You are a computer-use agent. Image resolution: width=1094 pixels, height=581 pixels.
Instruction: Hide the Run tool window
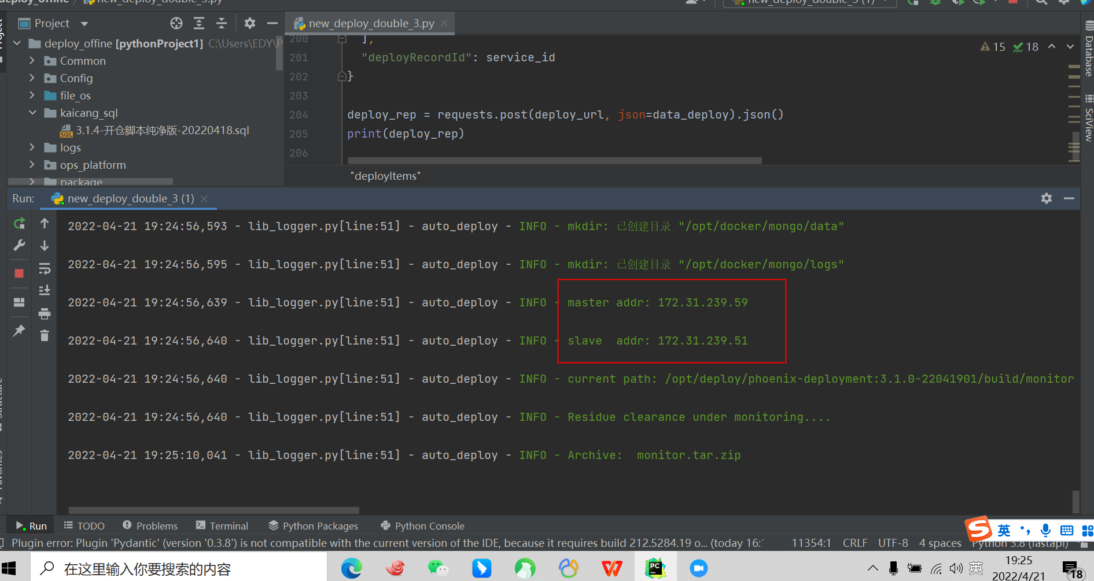(1069, 198)
